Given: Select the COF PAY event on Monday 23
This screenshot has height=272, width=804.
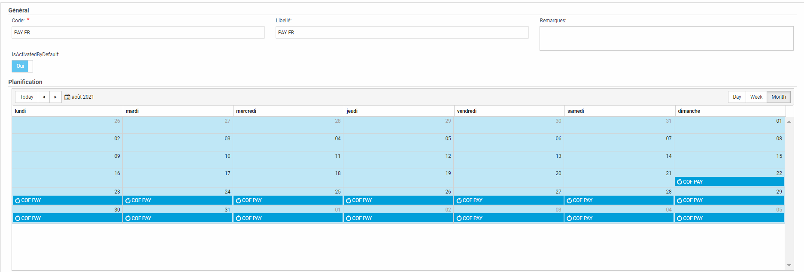Looking at the screenshot, I should click(x=67, y=200).
